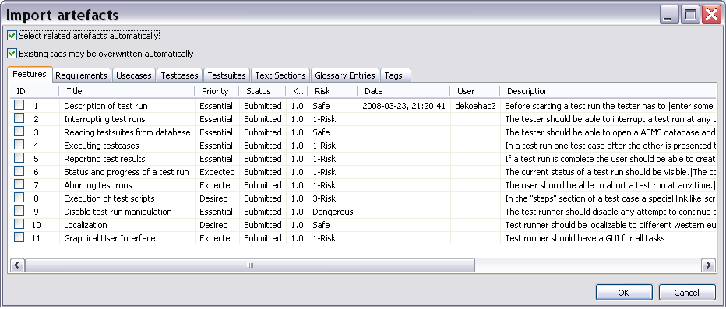The height and width of the screenshot is (309, 726).
Task: Click the date '2008-03-23, 21:20:41'
Action: (x=404, y=106)
